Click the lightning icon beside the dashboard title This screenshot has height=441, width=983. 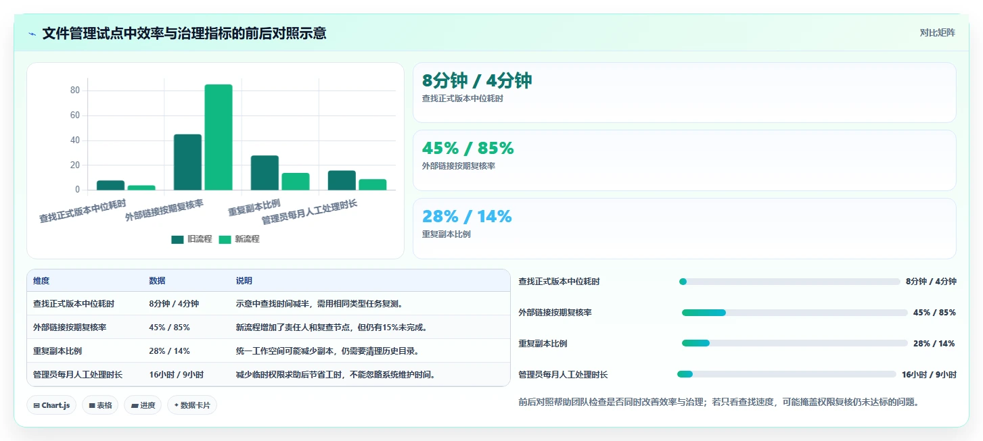click(x=32, y=33)
